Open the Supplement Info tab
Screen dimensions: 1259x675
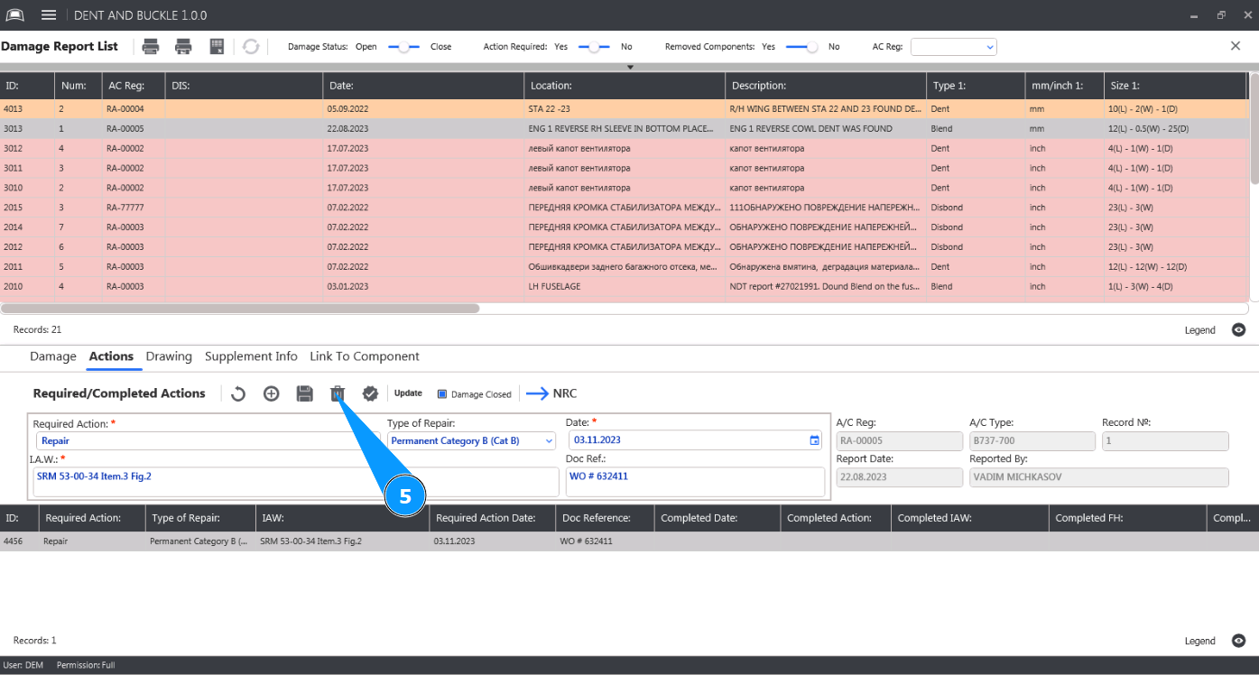click(x=251, y=356)
